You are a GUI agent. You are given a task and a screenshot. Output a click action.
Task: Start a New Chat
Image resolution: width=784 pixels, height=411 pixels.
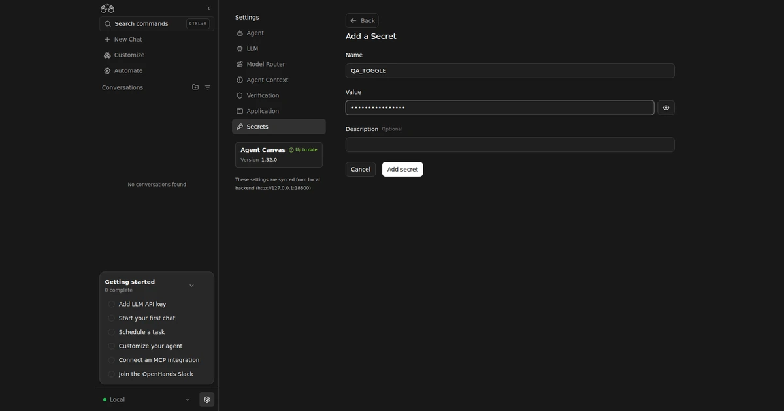[157, 39]
